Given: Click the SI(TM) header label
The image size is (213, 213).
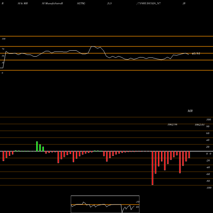Looking at the screenshot, I should click(x=81, y=3).
